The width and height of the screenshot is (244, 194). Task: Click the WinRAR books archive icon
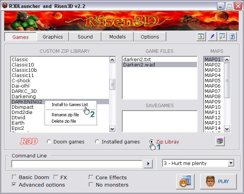point(220,141)
